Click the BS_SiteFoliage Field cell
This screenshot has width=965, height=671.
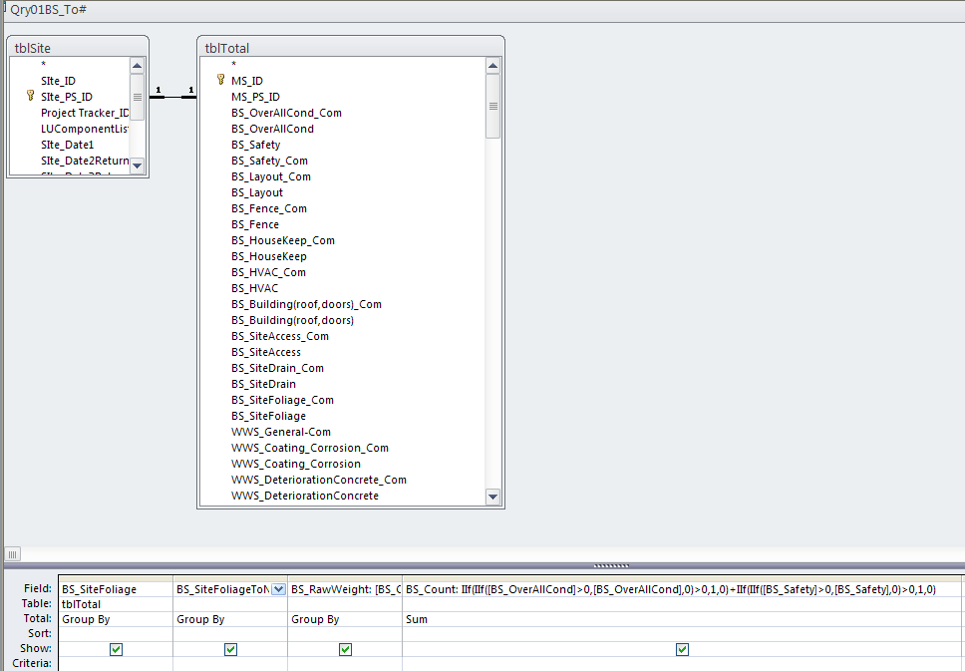click(x=116, y=589)
